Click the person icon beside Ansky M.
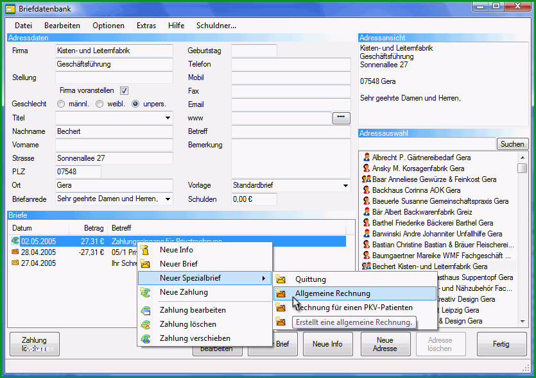The height and width of the screenshot is (378, 536). (x=367, y=168)
